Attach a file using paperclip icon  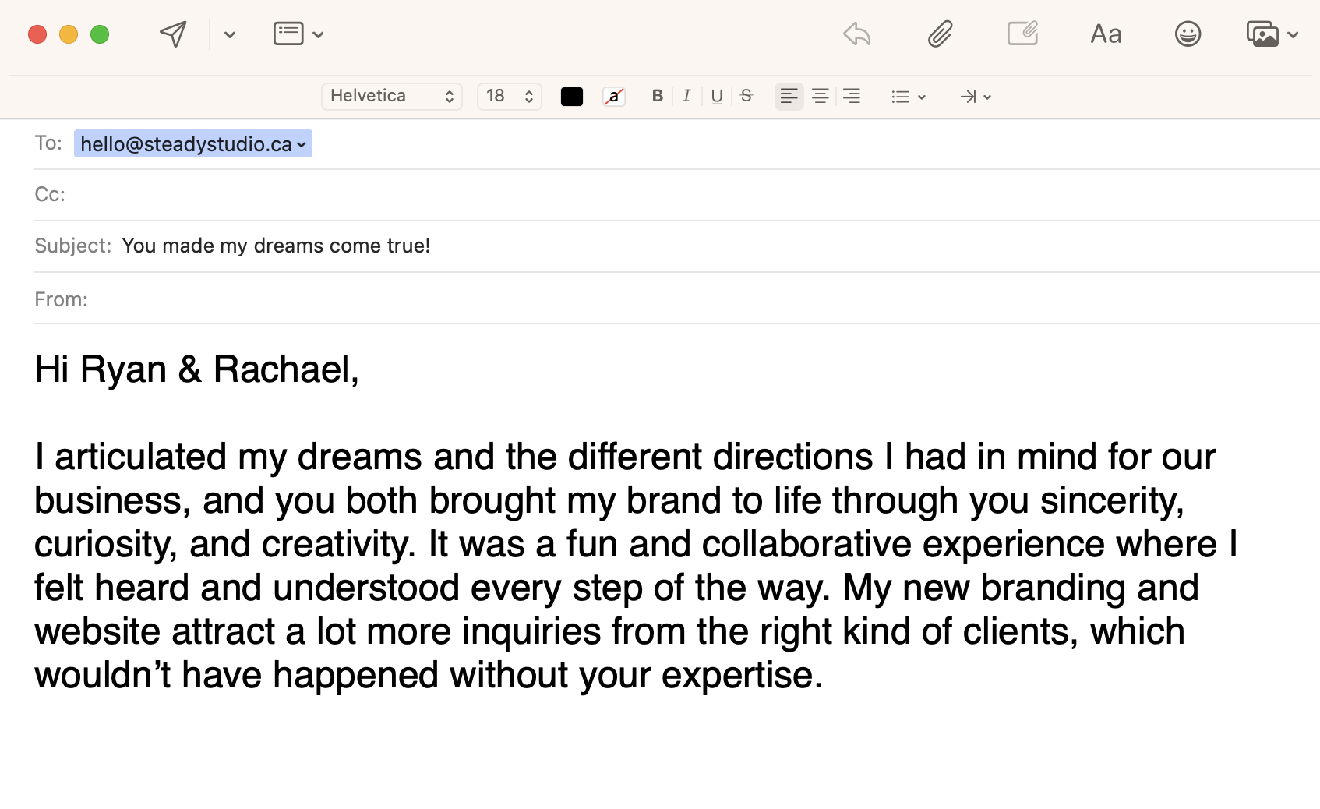pyautogui.click(x=940, y=34)
